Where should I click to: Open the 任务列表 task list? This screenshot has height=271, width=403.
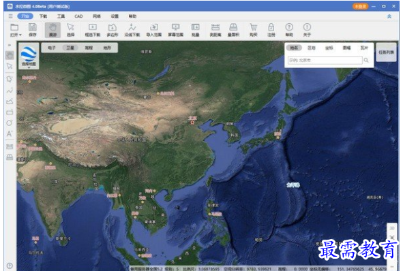386,52
